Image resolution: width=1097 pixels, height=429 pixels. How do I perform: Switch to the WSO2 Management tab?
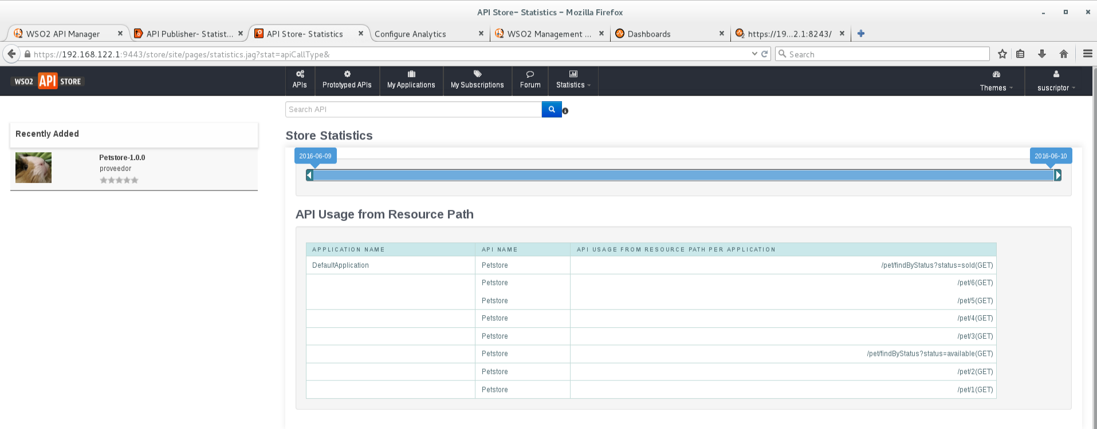coord(549,34)
